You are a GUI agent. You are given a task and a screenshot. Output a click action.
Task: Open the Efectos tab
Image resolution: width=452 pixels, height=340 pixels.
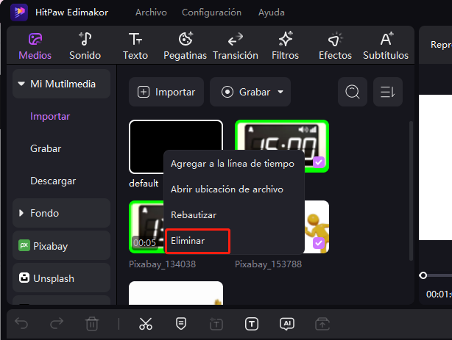click(335, 46)
